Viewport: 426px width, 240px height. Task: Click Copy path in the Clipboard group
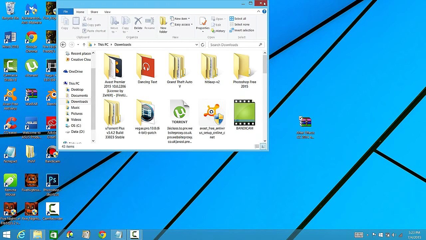92,25
